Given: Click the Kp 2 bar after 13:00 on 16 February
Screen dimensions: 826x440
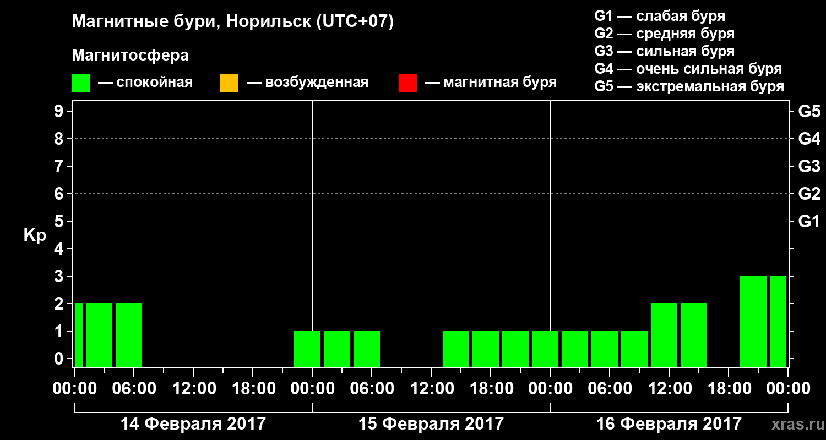Looking at the screenshot, I should [x=694, y=335].
